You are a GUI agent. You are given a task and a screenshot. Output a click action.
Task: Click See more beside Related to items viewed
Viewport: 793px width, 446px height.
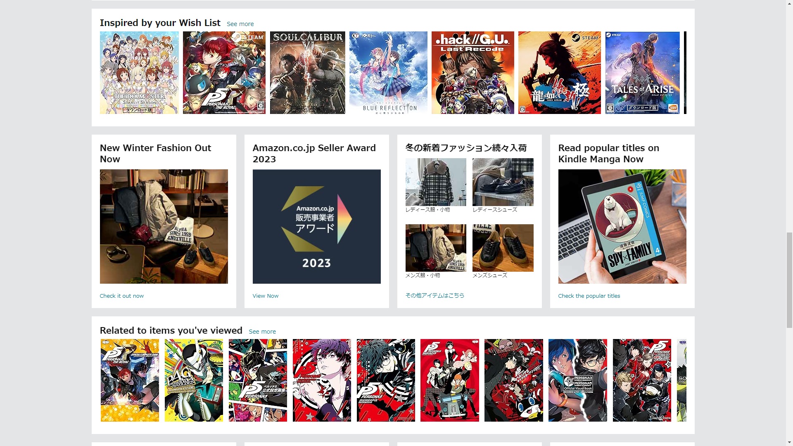pos(262,332)
